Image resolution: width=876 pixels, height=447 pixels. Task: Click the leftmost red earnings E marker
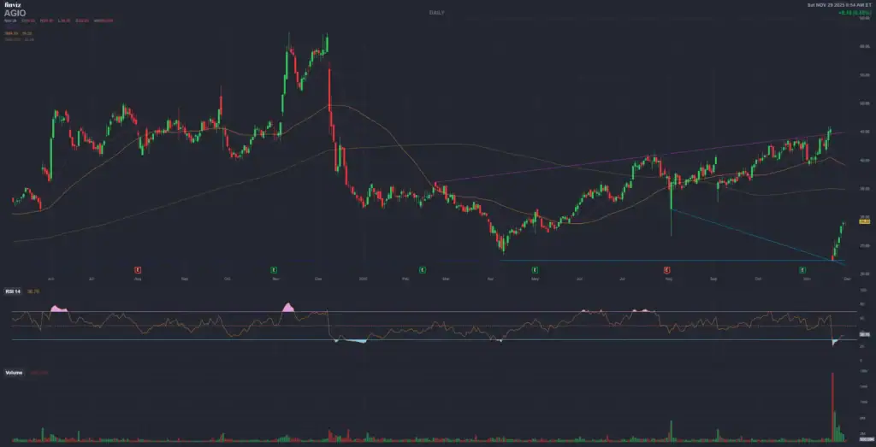[138, 269]
